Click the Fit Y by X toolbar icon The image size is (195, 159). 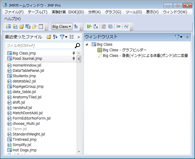[96, 26]
